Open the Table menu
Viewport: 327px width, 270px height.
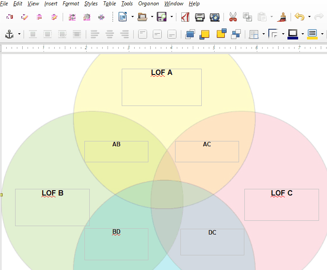tap(109, 4)
